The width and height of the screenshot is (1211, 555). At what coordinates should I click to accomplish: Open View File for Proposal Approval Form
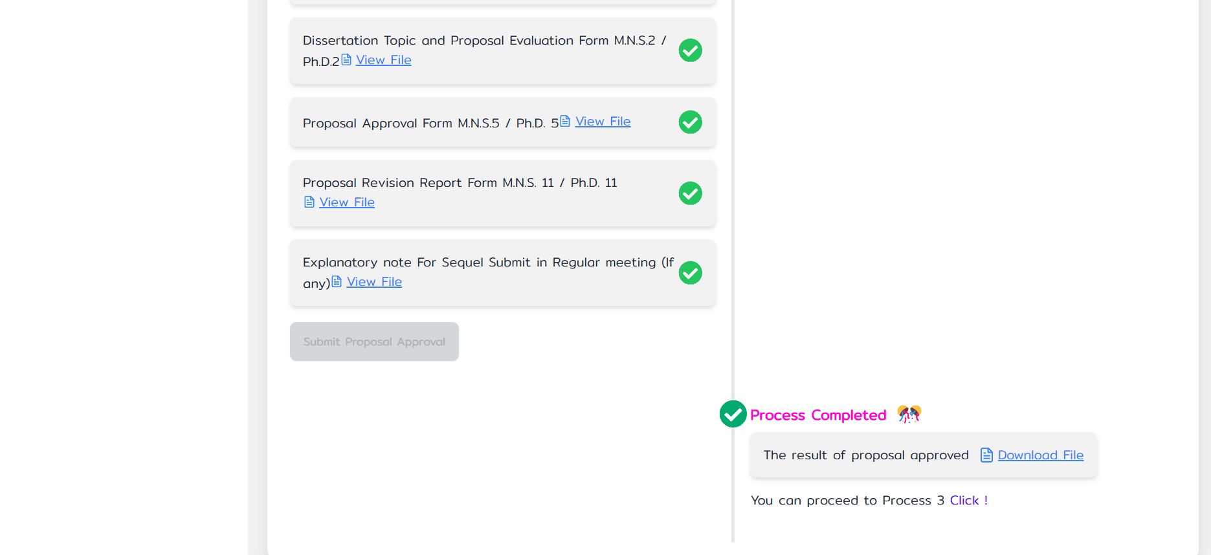603,122
